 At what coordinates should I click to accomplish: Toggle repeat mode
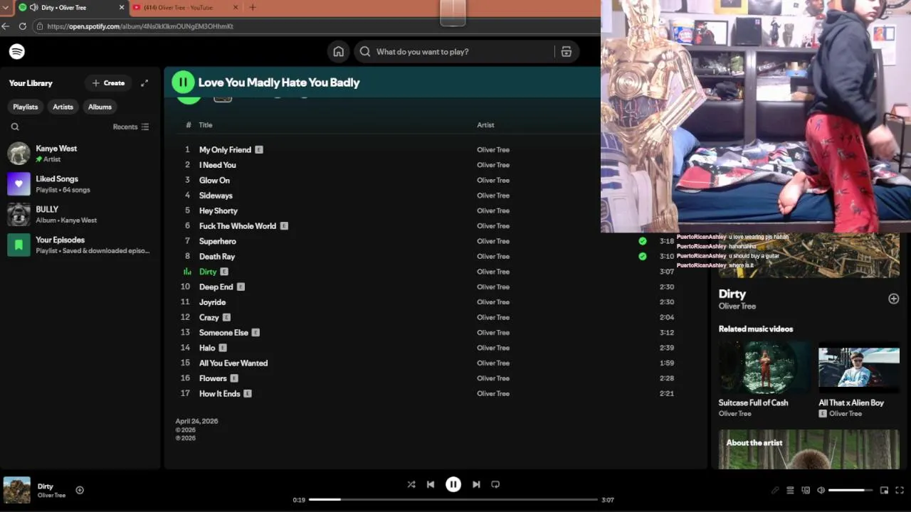(495, 484)
